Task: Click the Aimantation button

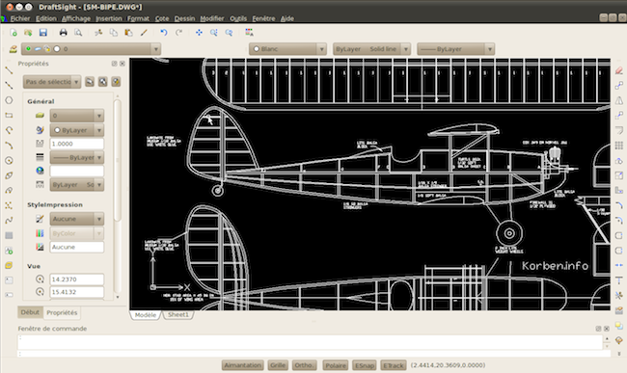Action: [243, 365]
